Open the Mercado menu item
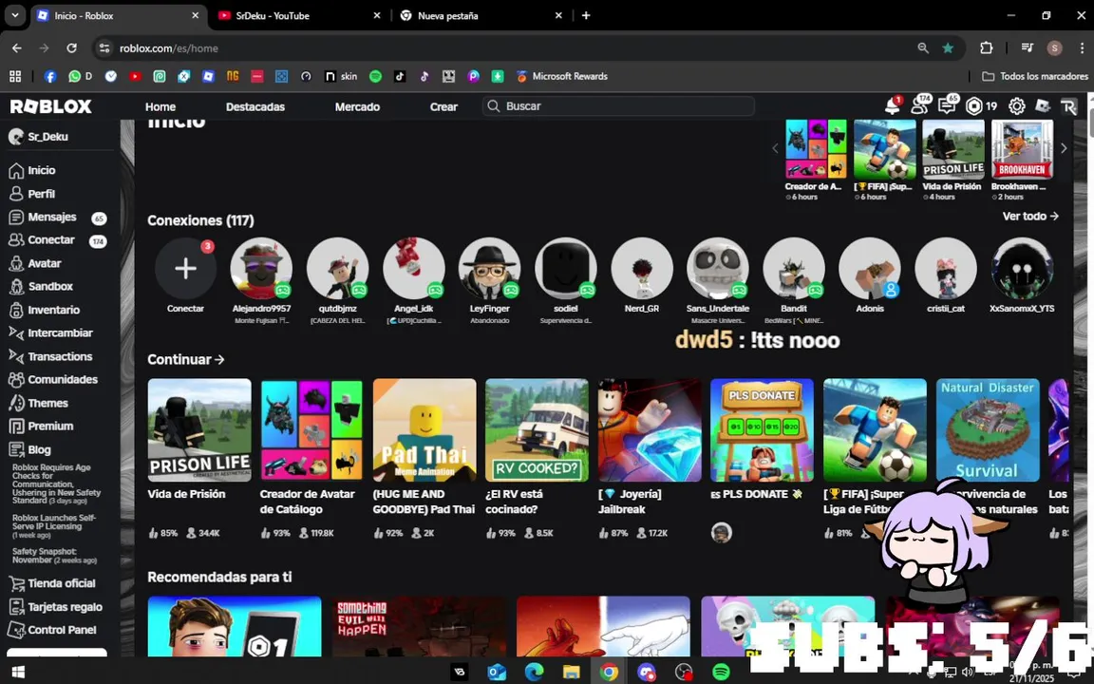The image size is (1094, 684). point(357,106)
